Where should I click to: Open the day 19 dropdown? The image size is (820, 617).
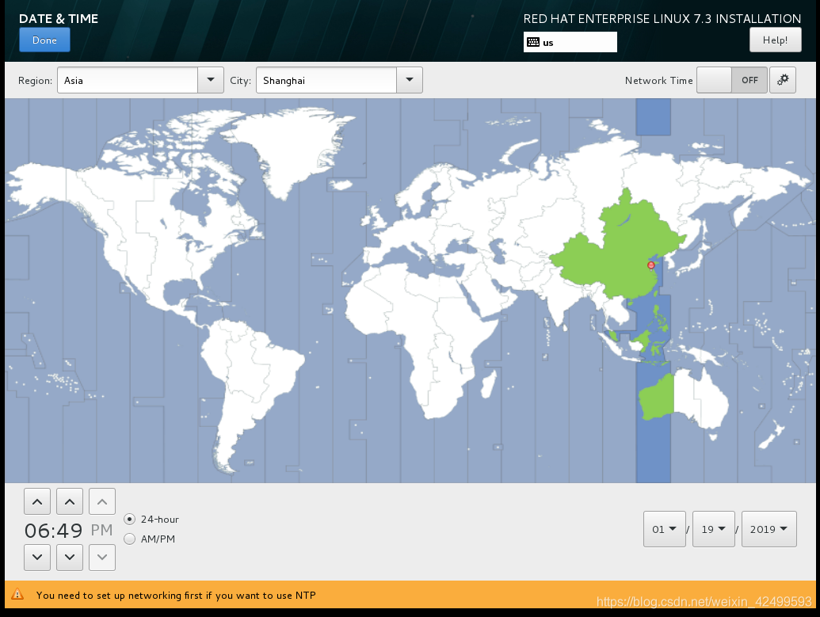pos(713,529)
